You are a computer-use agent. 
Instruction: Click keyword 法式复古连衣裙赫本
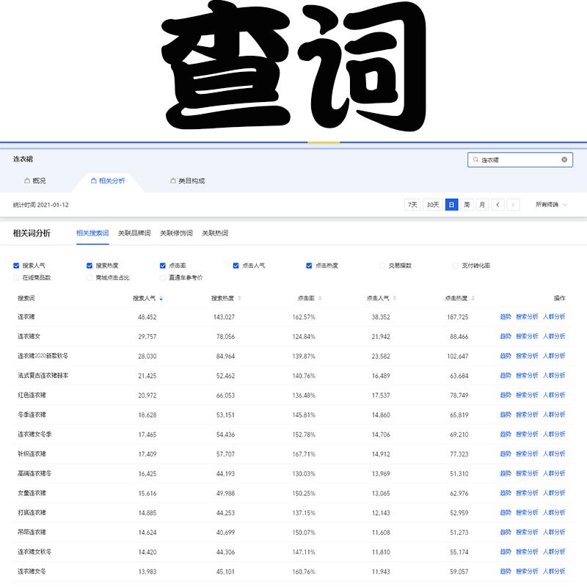pyautogui.click(x=43, y=375)
